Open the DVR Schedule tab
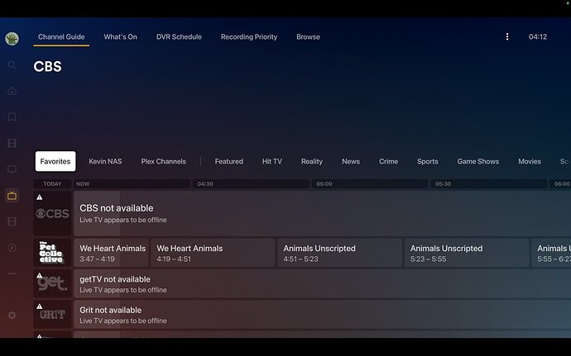 [179, 36]
